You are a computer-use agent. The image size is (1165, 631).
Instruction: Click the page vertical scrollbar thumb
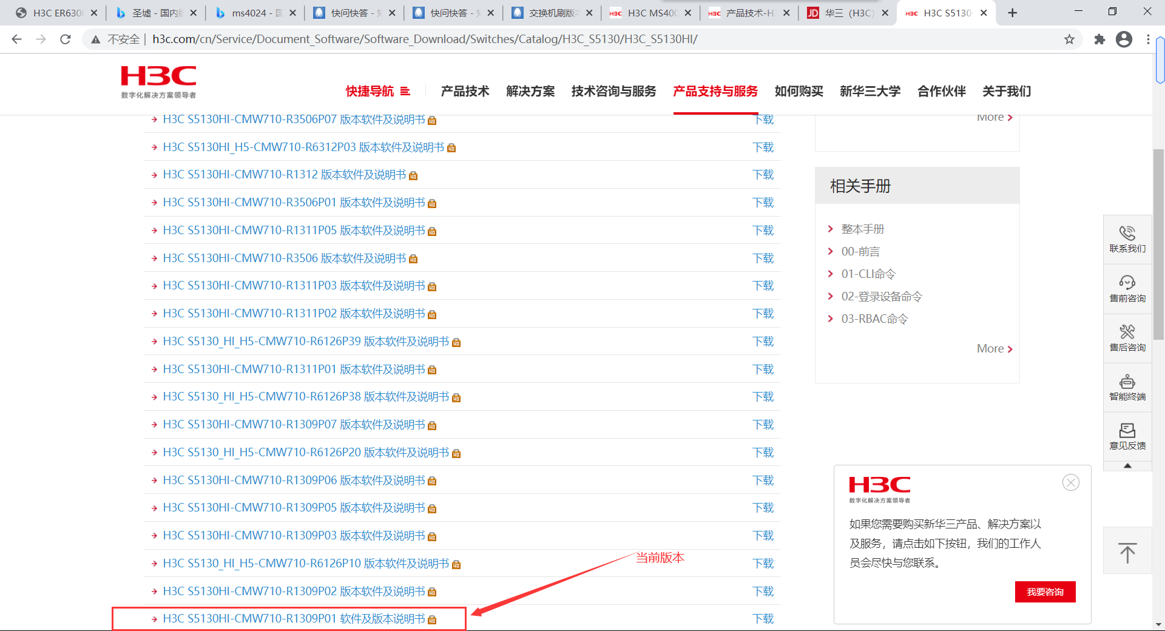[1159, 244]
